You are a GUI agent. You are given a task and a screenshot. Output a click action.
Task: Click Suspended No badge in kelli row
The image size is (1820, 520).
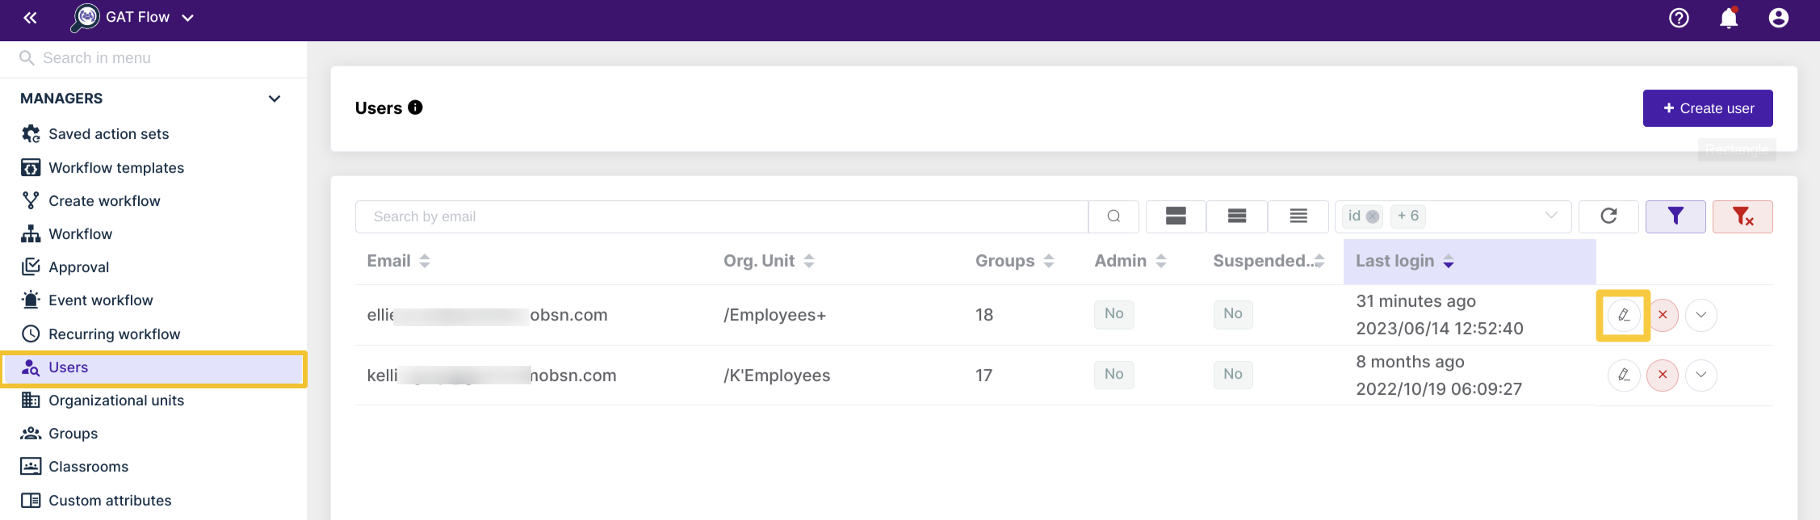(x=1233, y=375)
